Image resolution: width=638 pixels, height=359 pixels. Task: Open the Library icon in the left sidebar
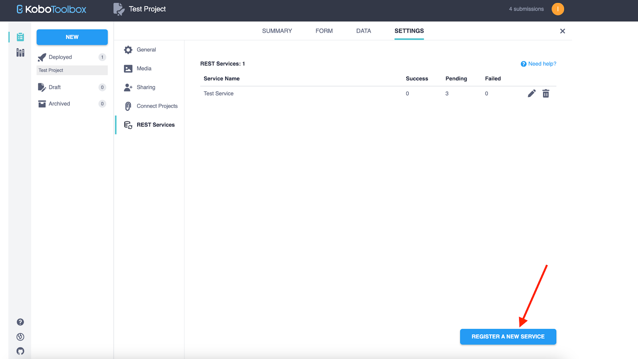point(20,52)
